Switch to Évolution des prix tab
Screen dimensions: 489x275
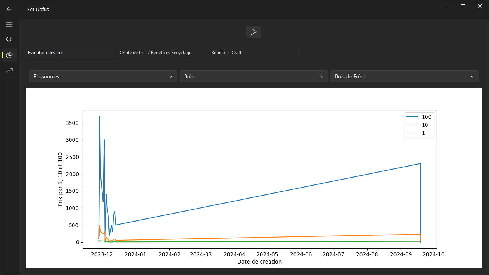click(70, 53)
